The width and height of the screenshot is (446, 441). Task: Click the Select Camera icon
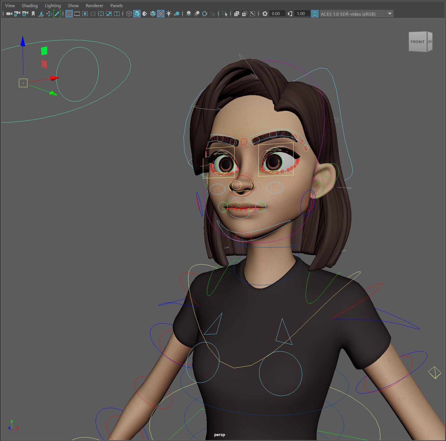[x=9, y=14]
